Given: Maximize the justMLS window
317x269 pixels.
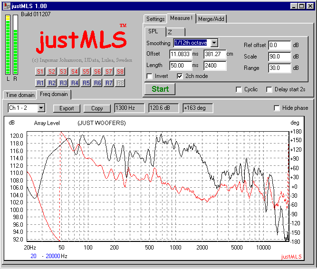Looking at the screenshot, I should (x=301, y=6).
